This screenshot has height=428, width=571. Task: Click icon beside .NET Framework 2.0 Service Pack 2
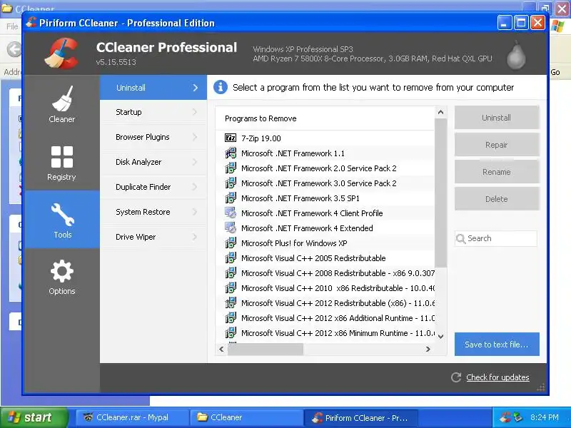tap(231, 168)
